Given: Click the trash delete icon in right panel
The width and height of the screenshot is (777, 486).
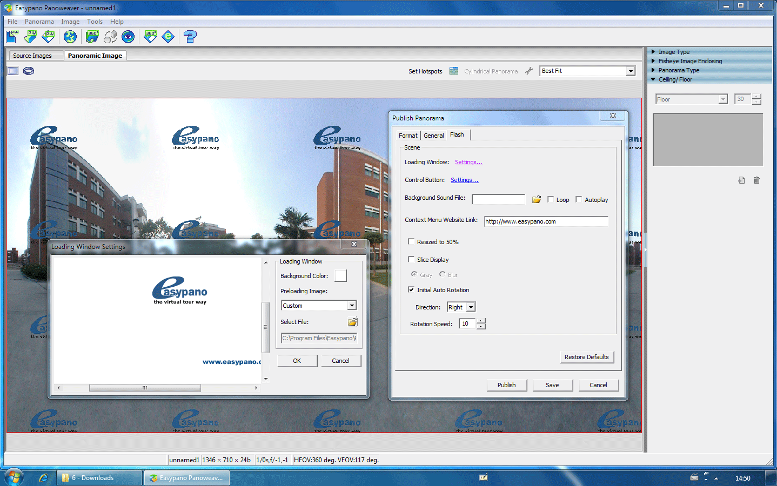Looking at the screenshot, I should click(756, 180).
